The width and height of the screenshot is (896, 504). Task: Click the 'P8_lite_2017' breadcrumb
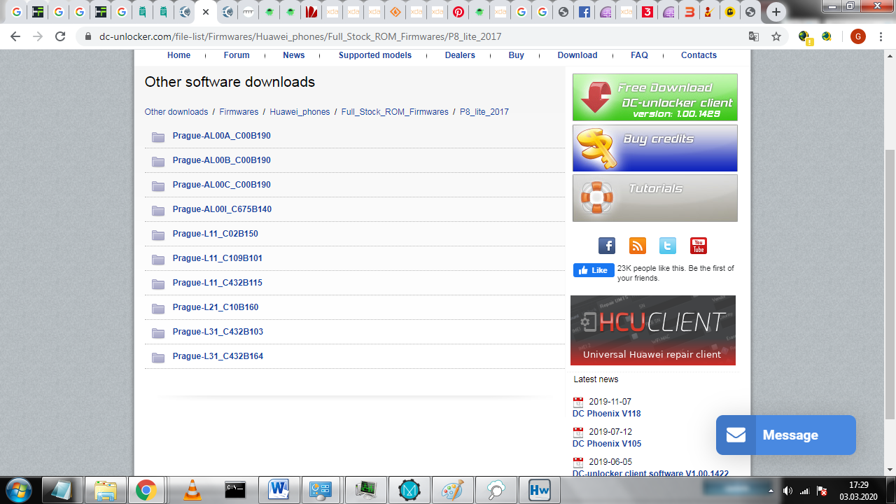click(x=484, y=112)
